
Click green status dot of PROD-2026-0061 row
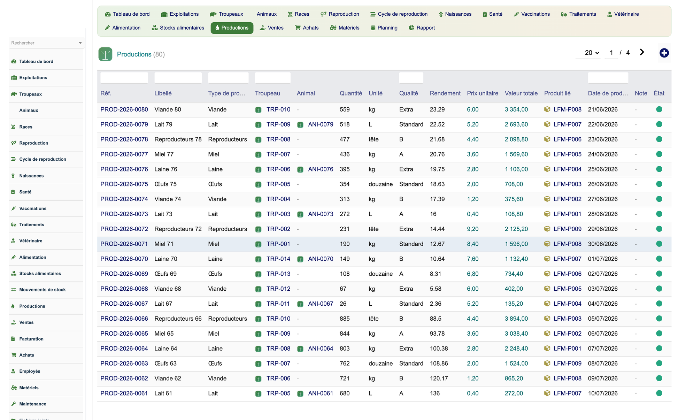(x=659, y=393)
